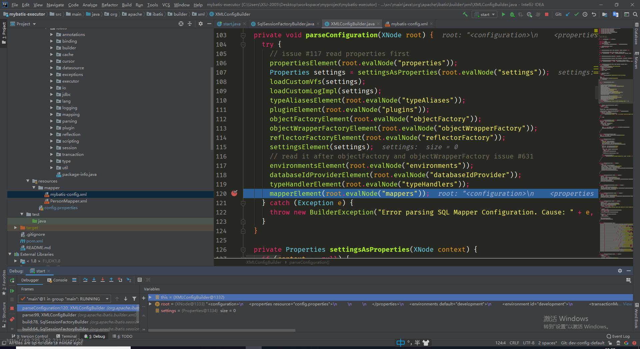Open the Analyze menu
This screenshot has height=349, width=640.
pos(90,5)
